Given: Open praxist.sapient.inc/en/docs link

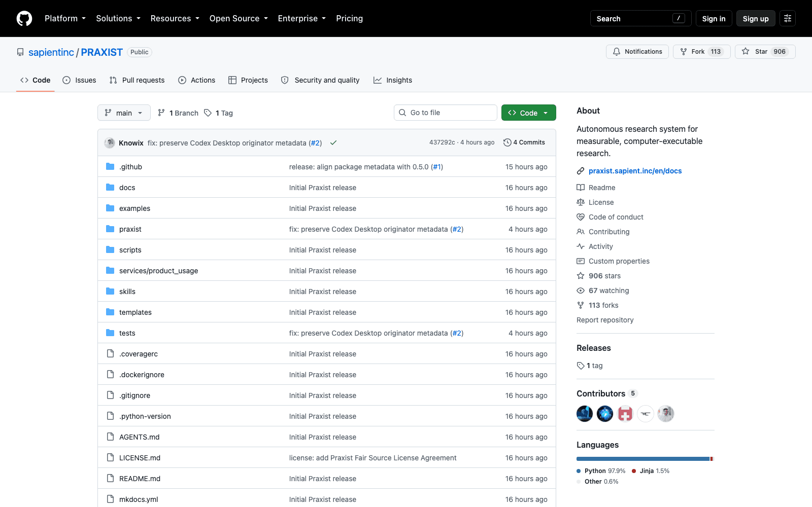Looking at the screenshot, I should click(x=635, y=171).
